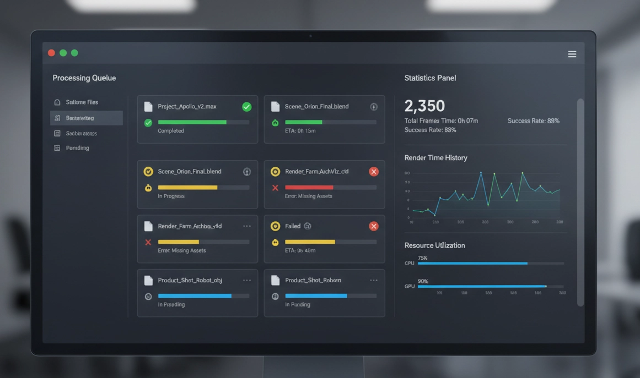Click the red X status icon on Render_Farm_Archba card

[148, 242]
